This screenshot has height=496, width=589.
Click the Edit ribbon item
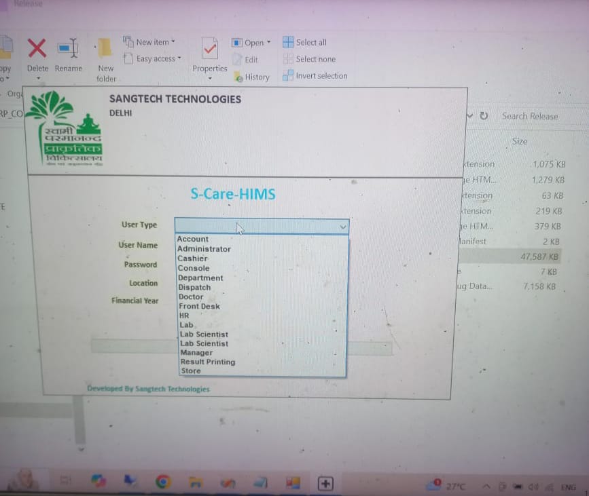click(245, 60)
